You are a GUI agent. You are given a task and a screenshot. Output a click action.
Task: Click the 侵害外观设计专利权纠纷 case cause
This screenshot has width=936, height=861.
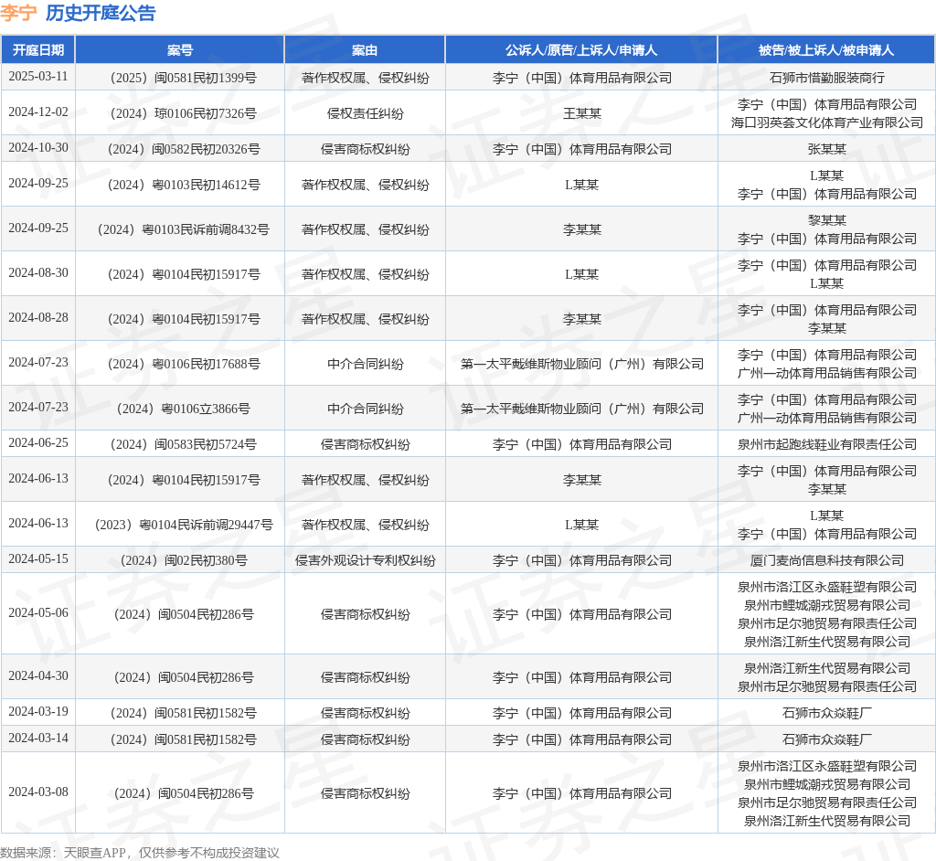pos(366,560)
